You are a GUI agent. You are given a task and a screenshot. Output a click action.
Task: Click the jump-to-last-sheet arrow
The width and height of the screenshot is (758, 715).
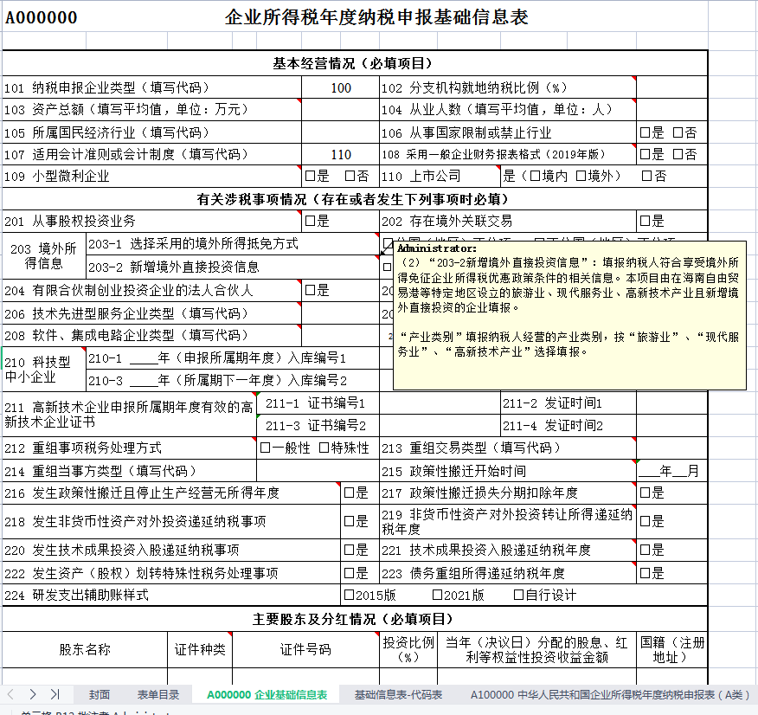(x=54, y=693)
